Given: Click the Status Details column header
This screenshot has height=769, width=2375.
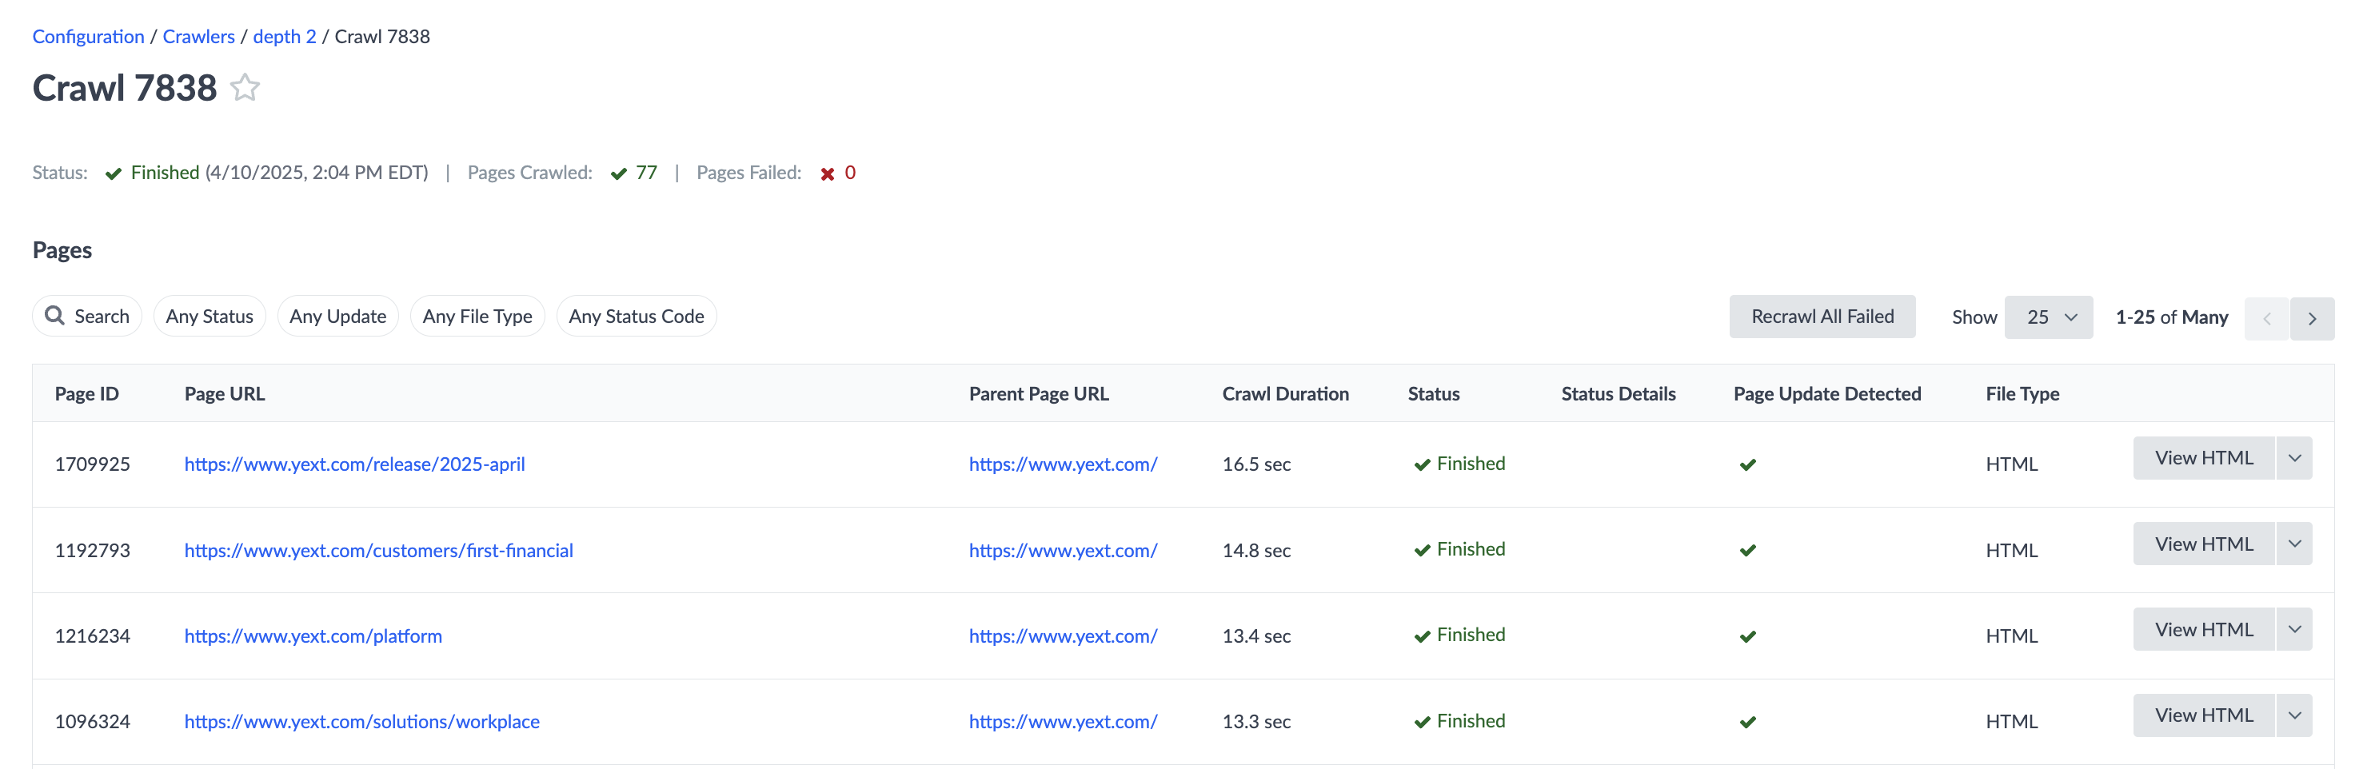Looking at the screenshot, I should (1618, 394).
